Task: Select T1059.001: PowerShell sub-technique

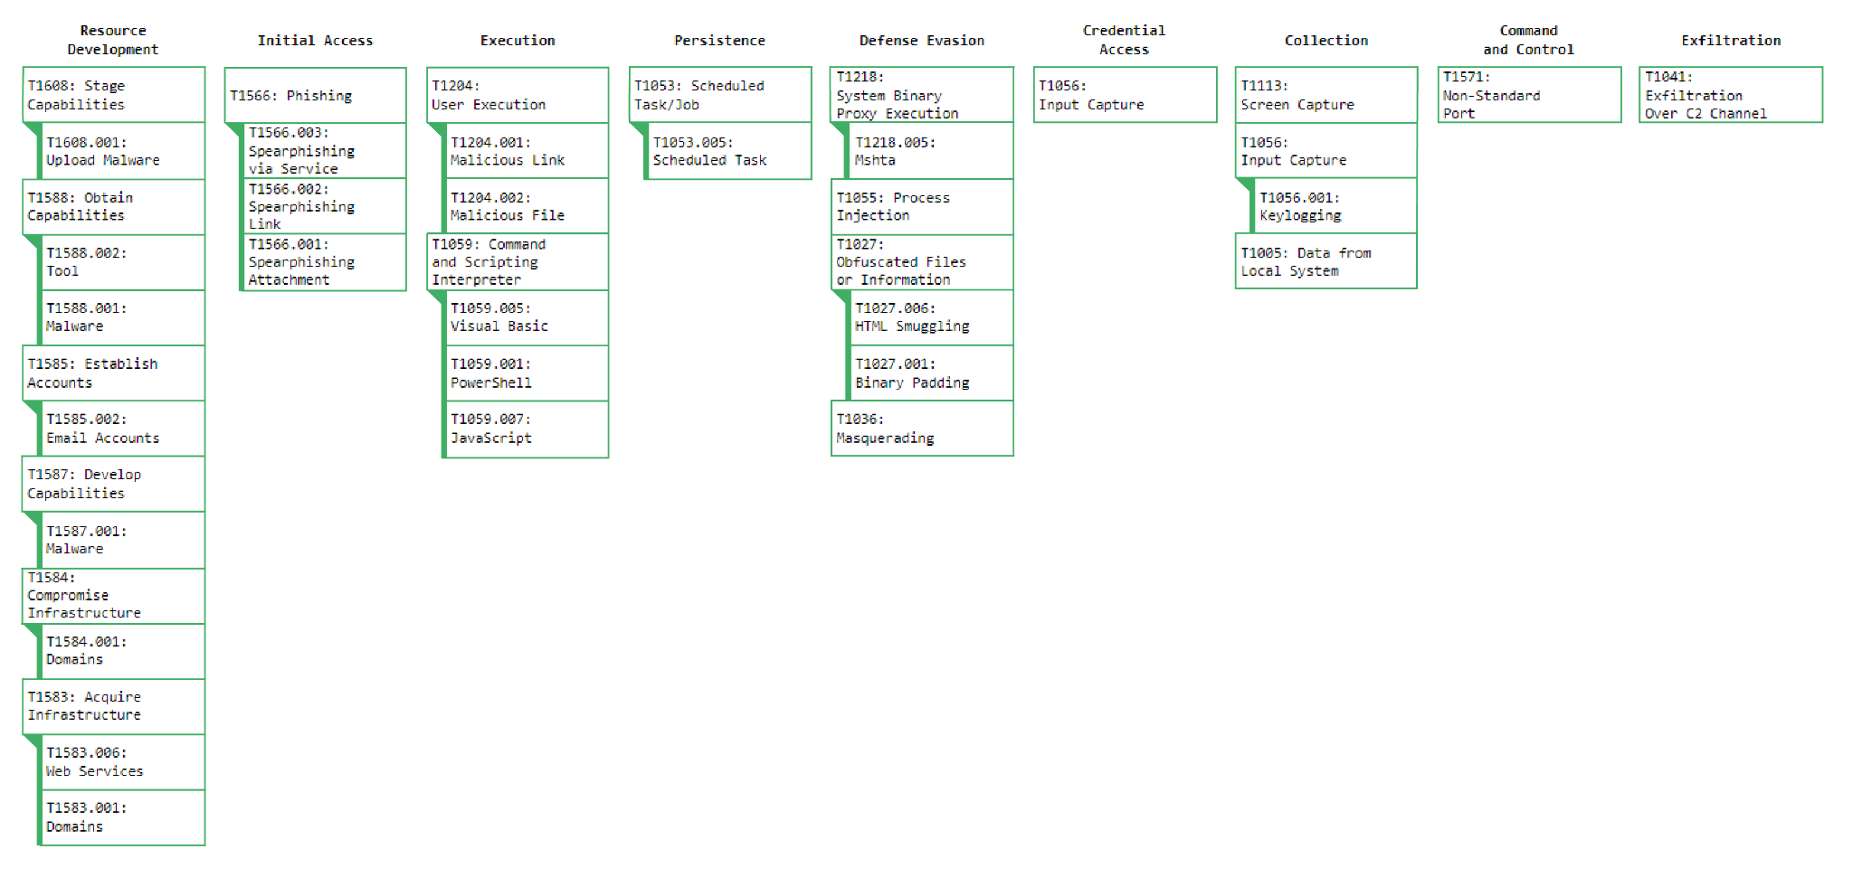Action: click(x=526, y=373)
